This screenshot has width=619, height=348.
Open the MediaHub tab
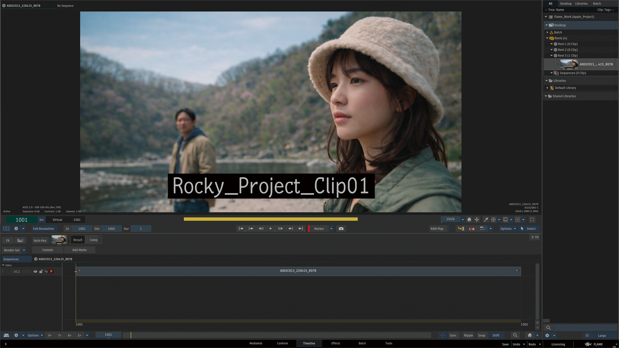point(255,344)
